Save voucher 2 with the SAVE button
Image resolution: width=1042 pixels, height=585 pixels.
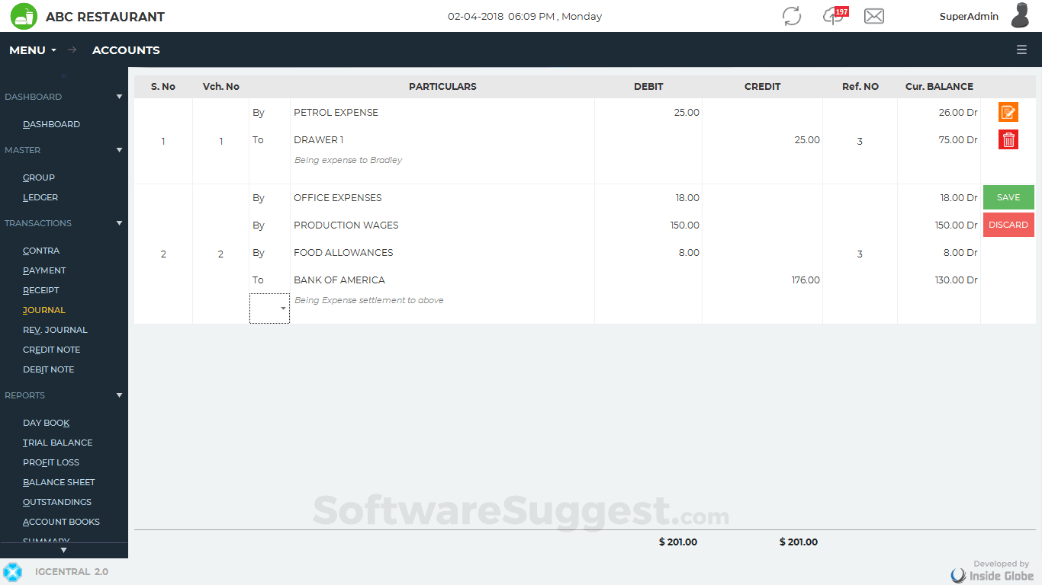[x=1008, y=197]
